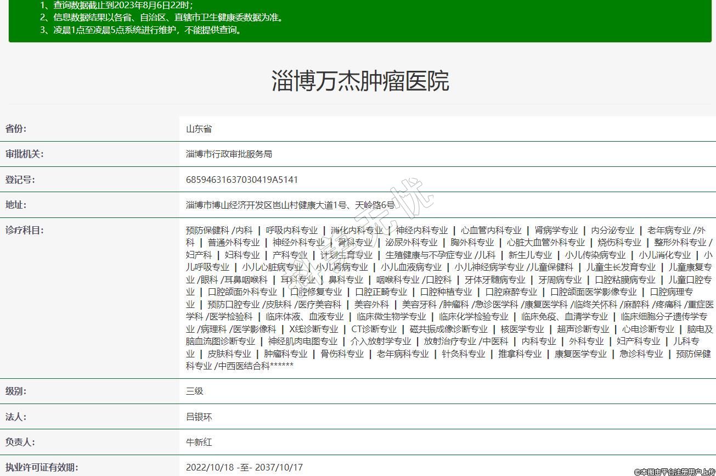Select the validity period 2022/10/18 -至- 2037/10/17
Image resolution: width=716 pixels, height=476 pixels.
(x=244, y=467)
